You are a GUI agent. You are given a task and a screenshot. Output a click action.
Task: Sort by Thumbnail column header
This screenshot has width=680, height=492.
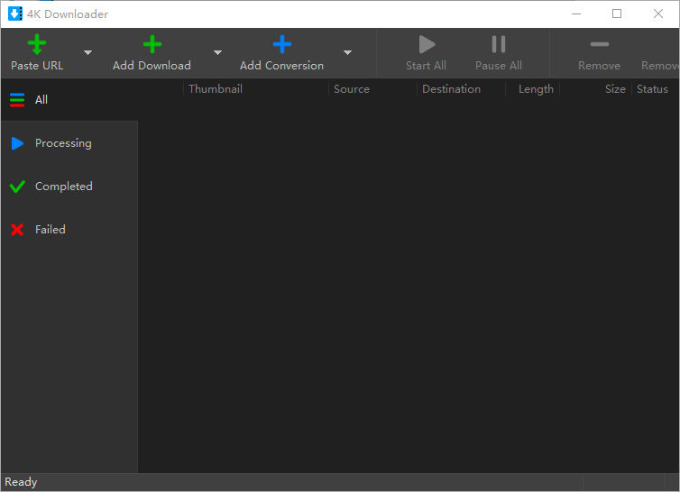coord(256,89)
